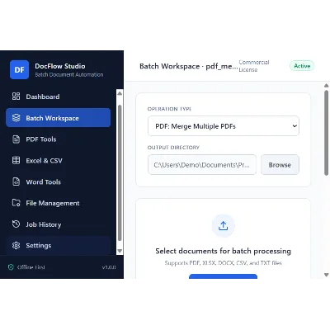Select Batch Workspace in the sidebar
The width and height of the screenshot is (330, 330).
point(58,118)
